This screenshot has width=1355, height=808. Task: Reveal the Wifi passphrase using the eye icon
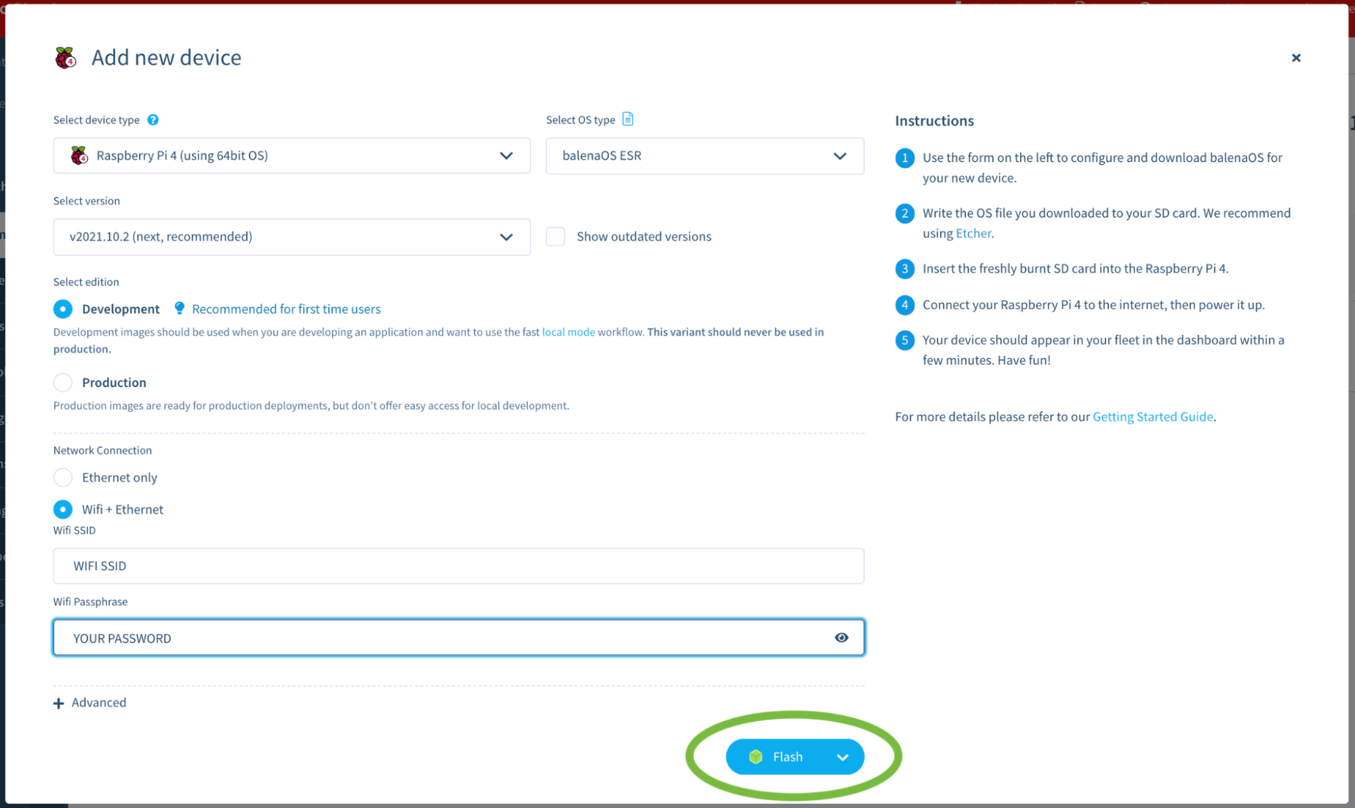[x=841, y=637]
